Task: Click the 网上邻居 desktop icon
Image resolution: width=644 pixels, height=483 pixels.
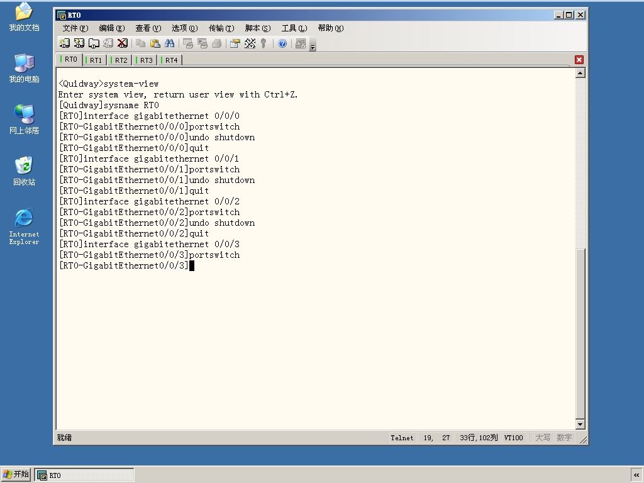Action: pos(25,119)
